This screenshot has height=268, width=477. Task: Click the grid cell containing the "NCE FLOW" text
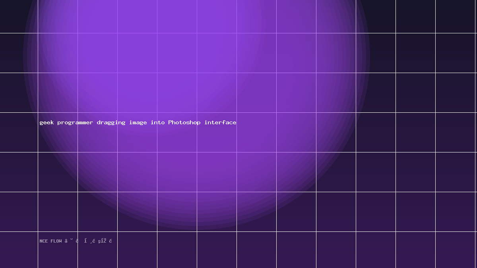(x=58, y=250)
